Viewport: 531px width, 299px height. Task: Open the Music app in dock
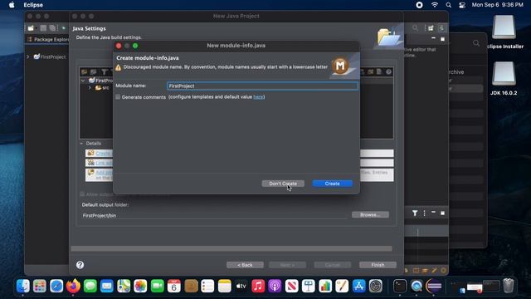(x=258, y=286)
